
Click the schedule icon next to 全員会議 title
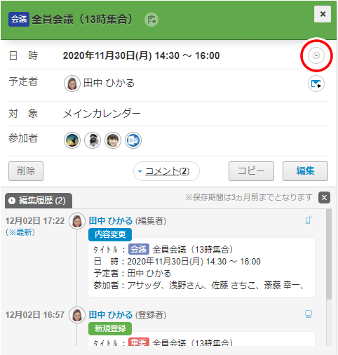pyautogui.click(x=151, y=20)
